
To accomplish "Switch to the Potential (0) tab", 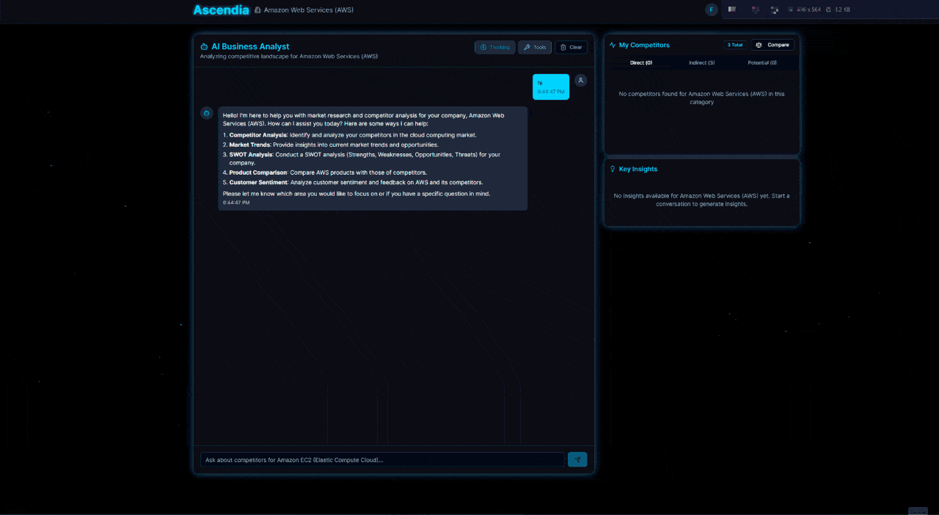I will (762, 63).
